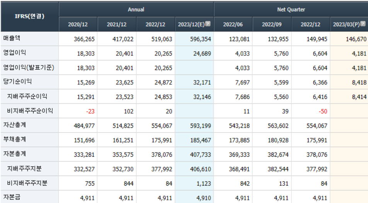The width and height of the screenshot is (368, 203).
Task: Click the 151,696 total liabilities value
Action: [84, 140]
